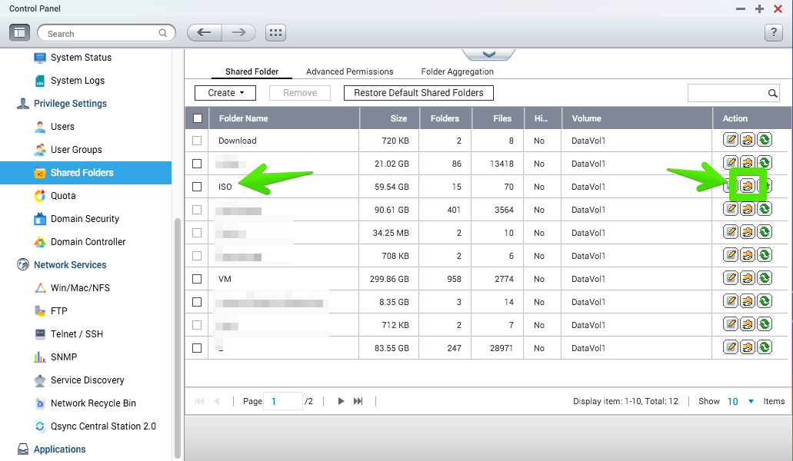Edit permissions of the 708 KB folder
Screen dimensions: 793x461
click(x=748, y=254)
